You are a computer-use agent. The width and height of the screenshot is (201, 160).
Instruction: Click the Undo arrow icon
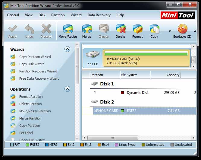pos(29,29)
